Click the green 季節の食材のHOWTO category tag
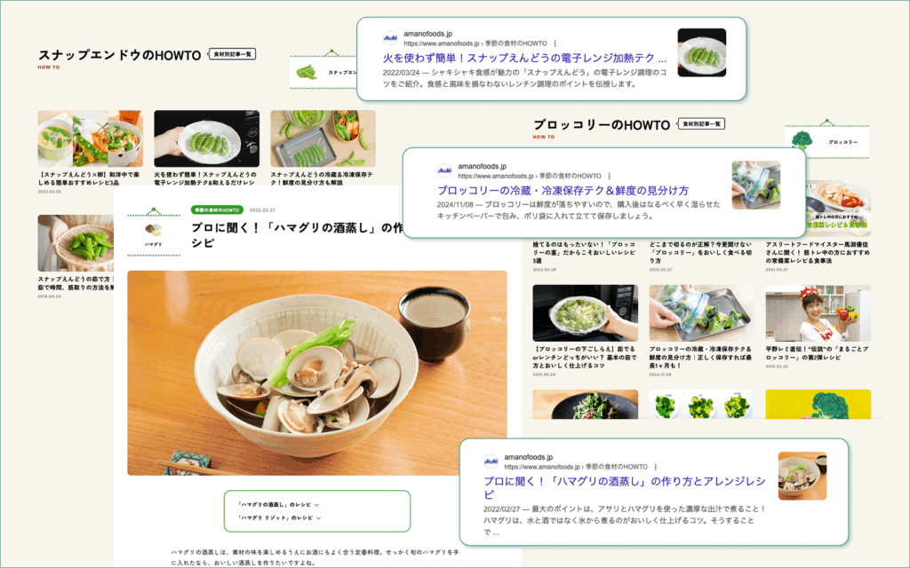910x568 pixels. [x=217, y=210]
